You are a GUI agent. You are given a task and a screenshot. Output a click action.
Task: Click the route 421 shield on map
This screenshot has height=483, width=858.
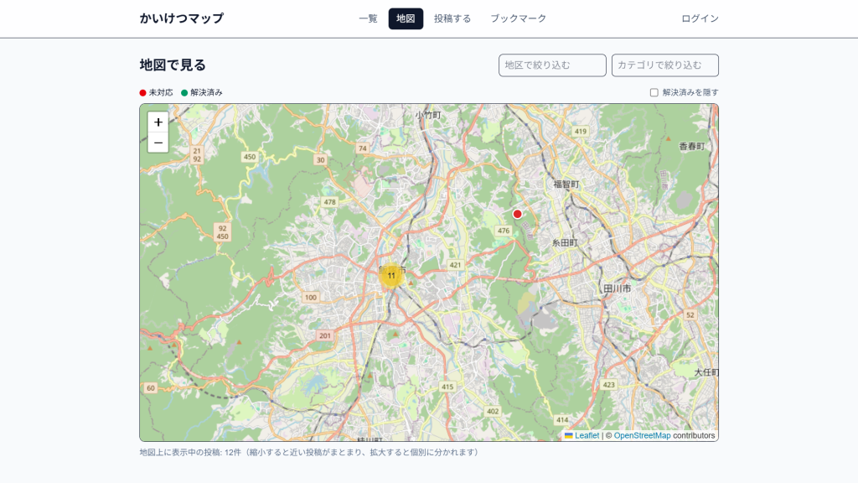(x=455, y=265)
